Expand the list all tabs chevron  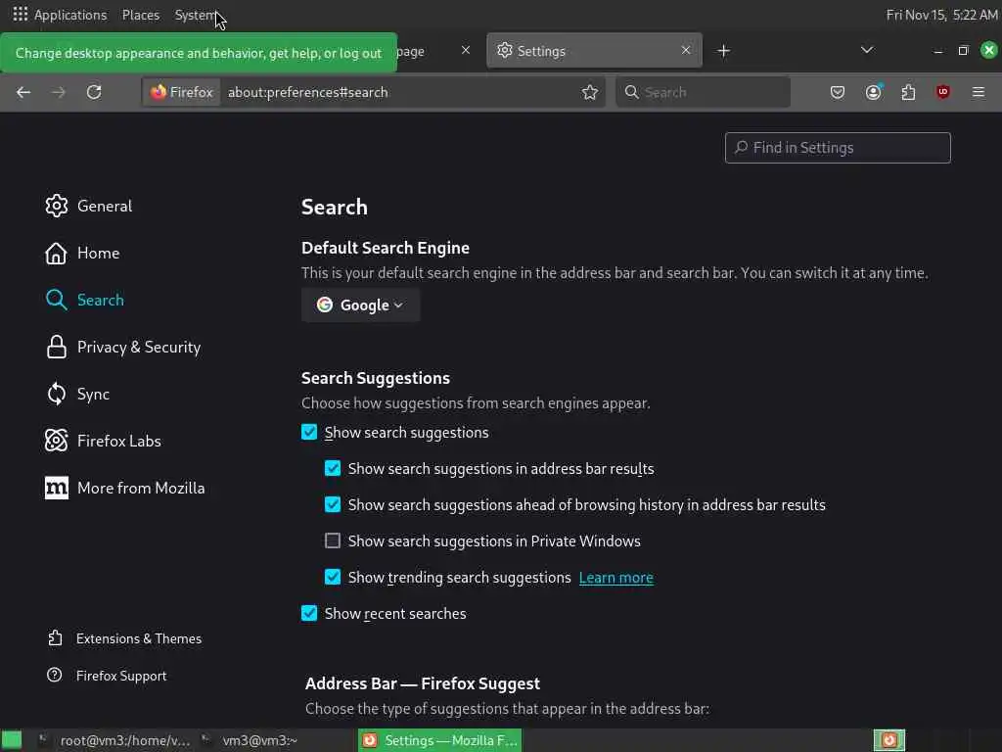(x=867, y=50)
